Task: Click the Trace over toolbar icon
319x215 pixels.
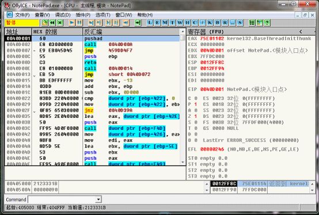Action: (116, 22)
